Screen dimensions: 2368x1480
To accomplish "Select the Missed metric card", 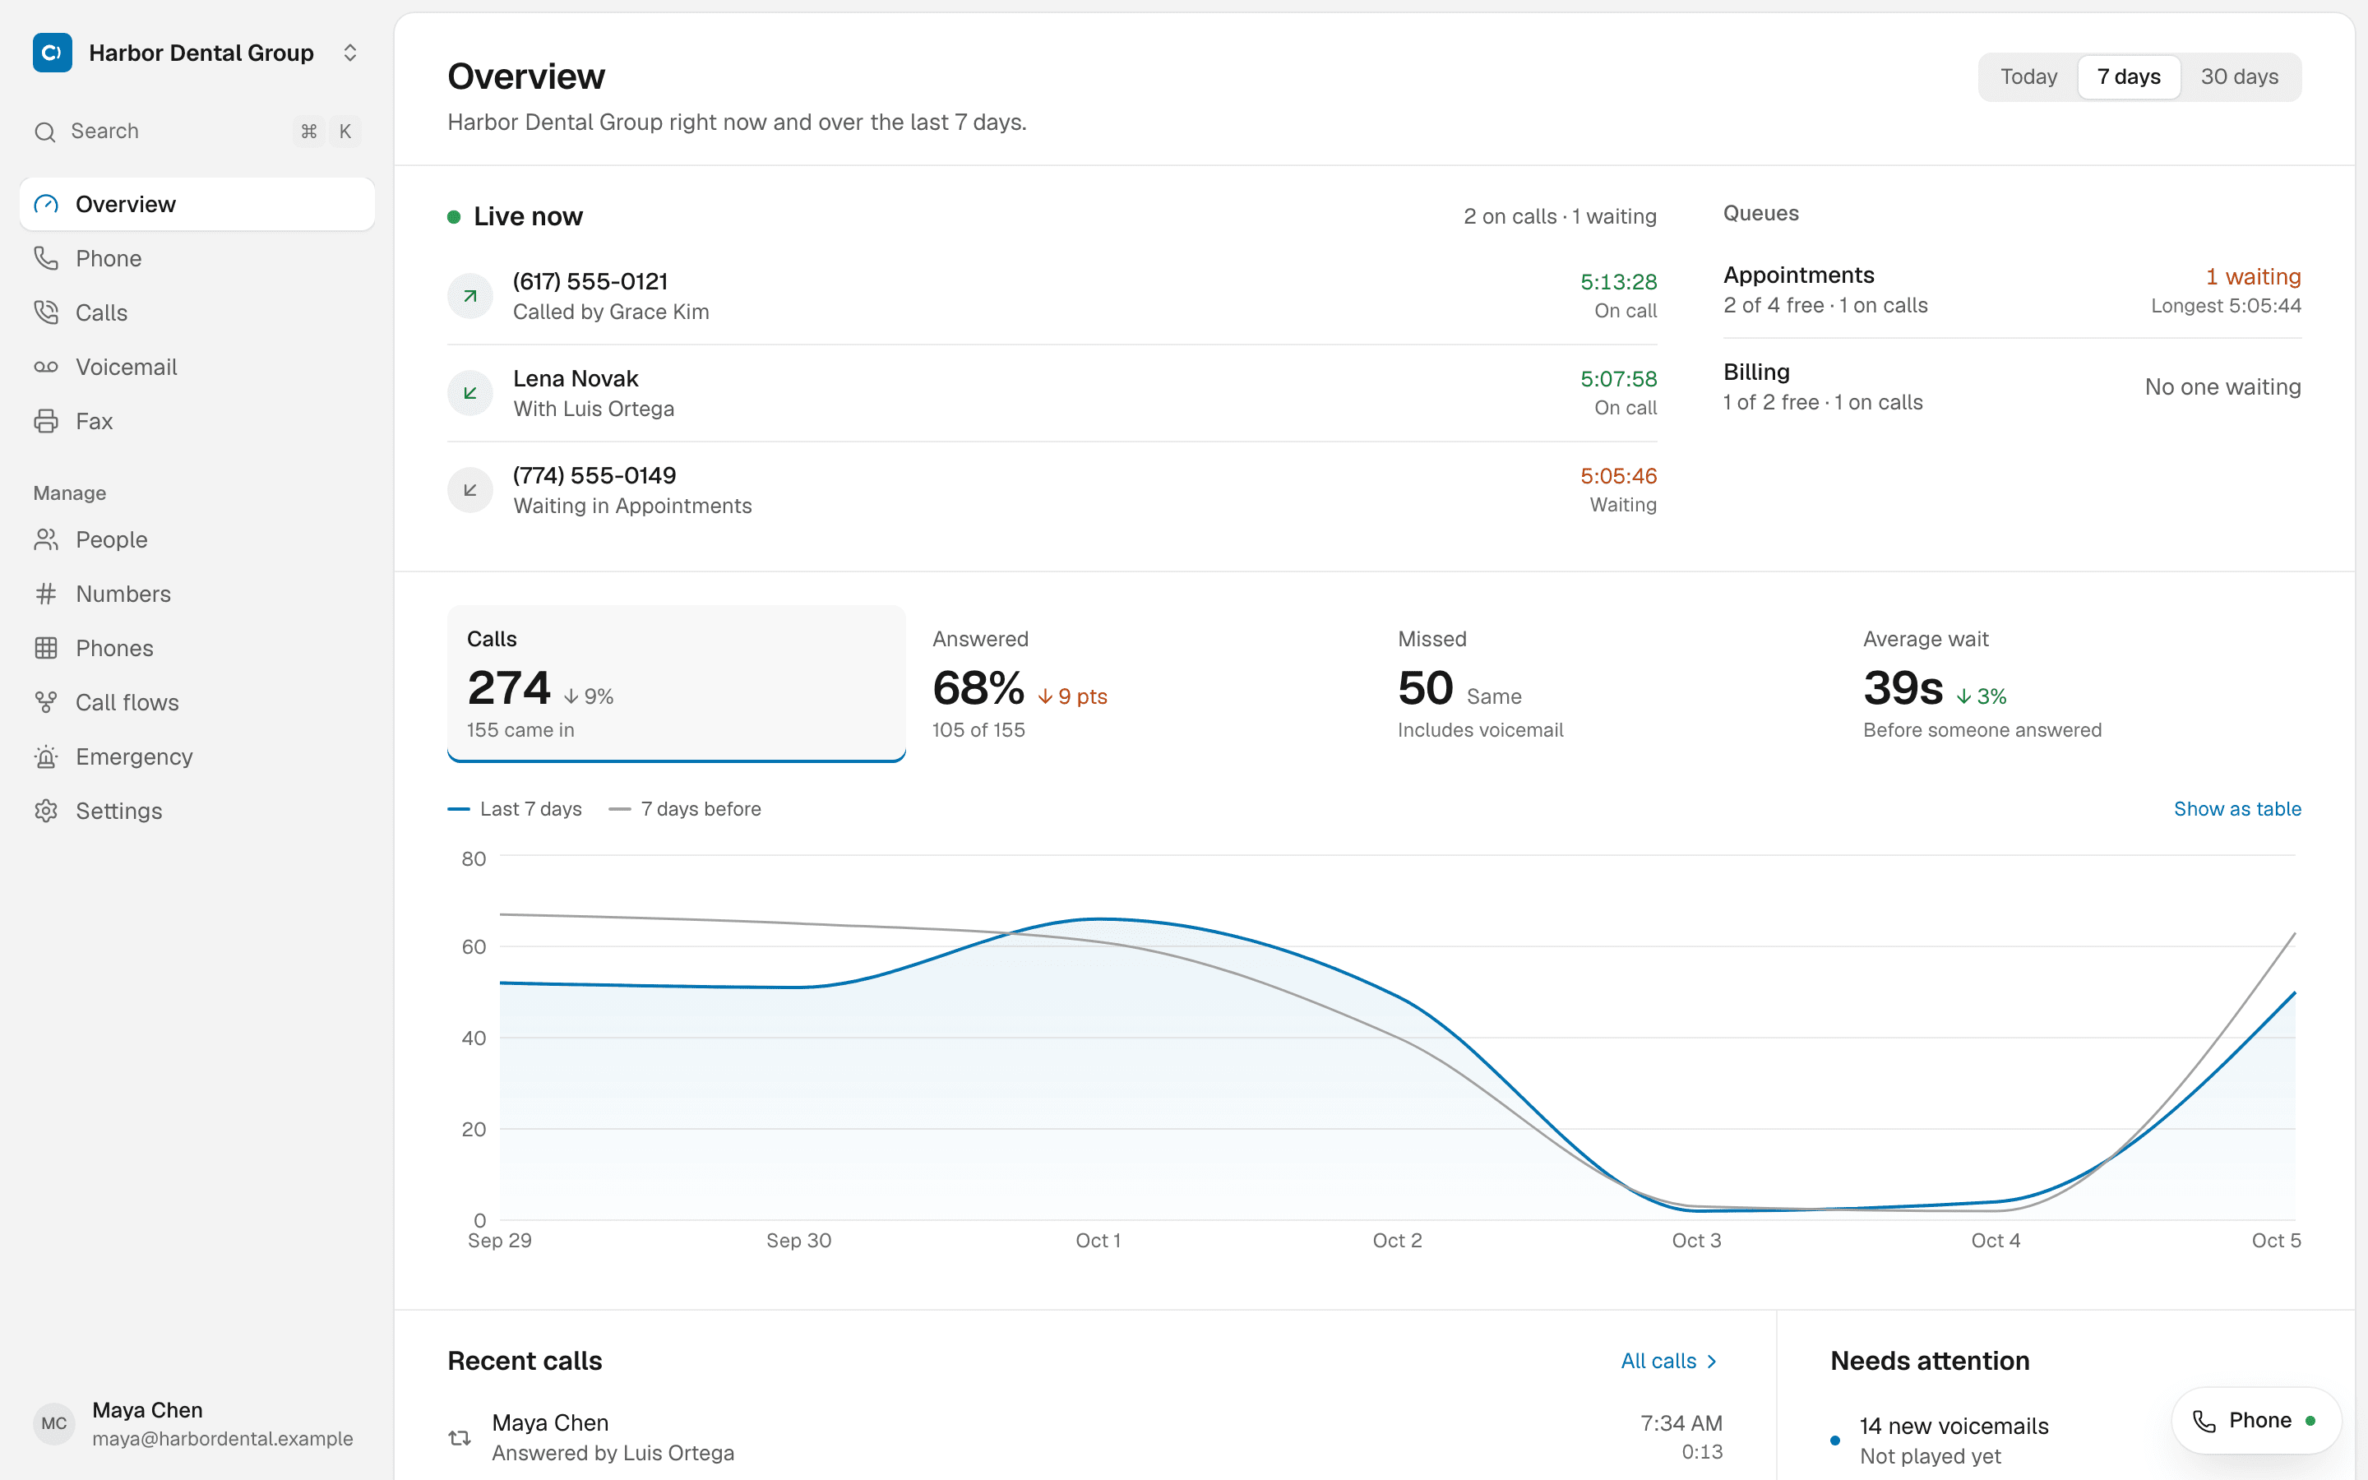I will pyautogui.click(x=1607, y=683).
